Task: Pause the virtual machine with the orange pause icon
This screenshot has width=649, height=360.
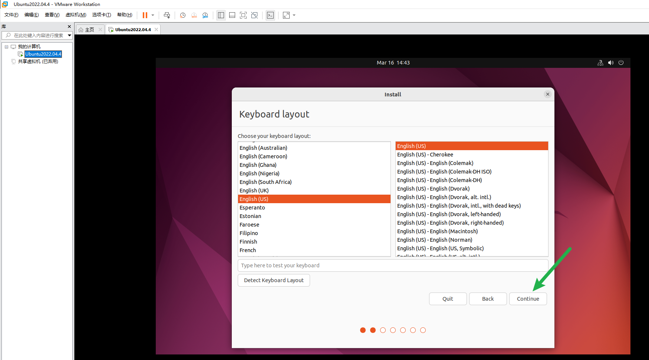Action: [x=145, y=15]
